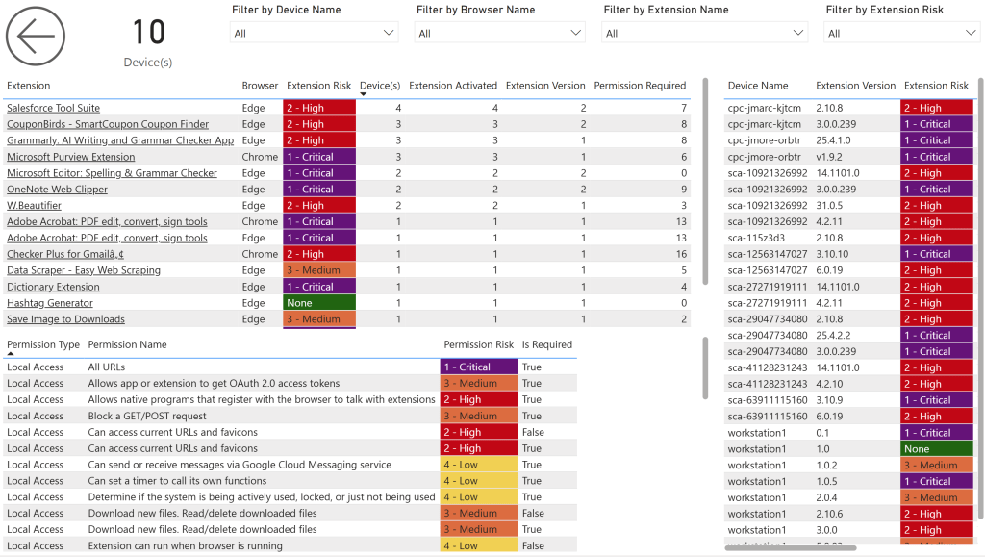Click the Browser column header
This screenshot has height=557, width=985.
[260, 86]
